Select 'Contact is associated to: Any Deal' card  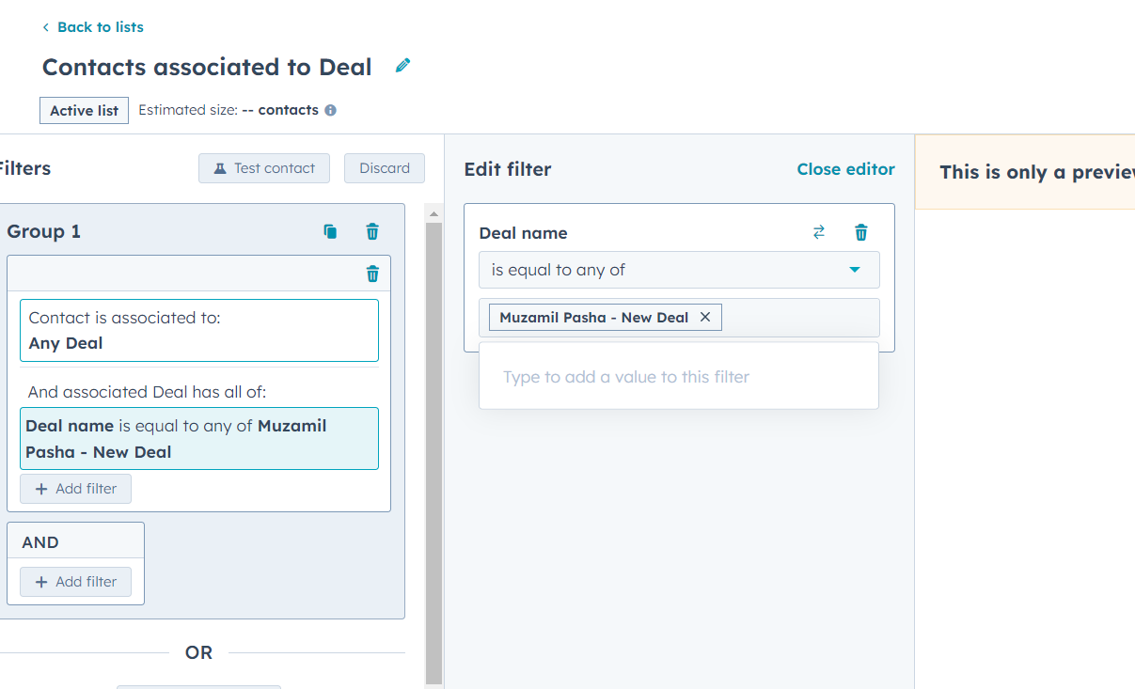coord(199,330)
